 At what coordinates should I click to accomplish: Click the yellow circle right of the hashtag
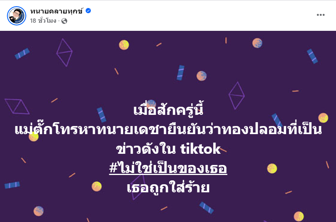coord(272,168)
